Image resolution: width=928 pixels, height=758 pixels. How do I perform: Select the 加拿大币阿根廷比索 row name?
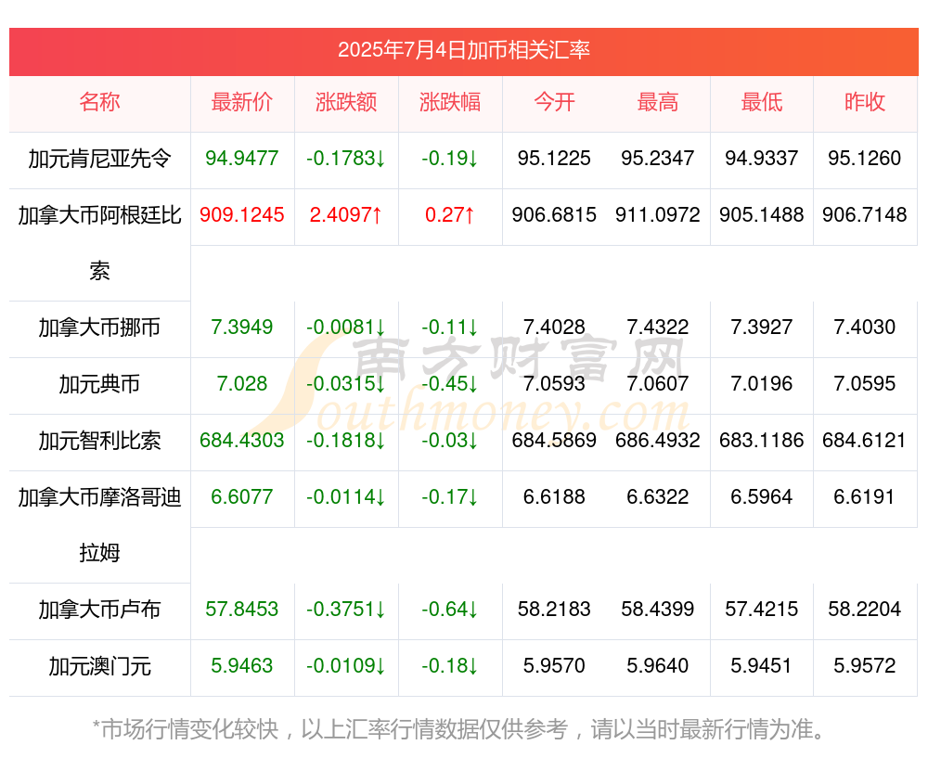(x=99, y=242)
